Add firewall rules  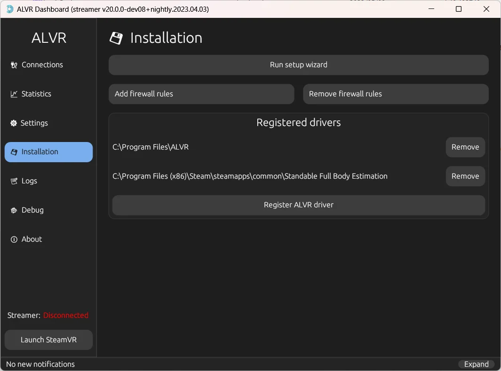201,94
